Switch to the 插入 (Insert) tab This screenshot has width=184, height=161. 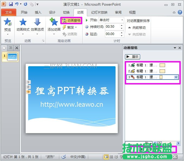tap(38, 12)
